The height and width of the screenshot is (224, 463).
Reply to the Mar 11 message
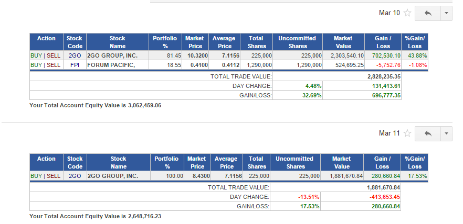427,133
